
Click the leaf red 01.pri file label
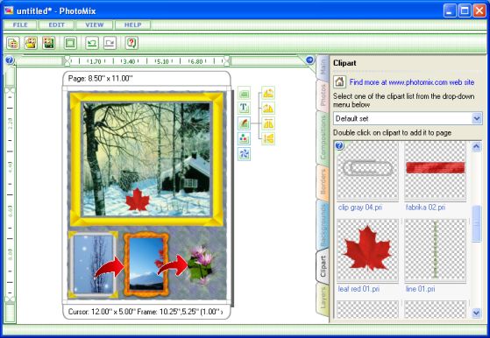tap(359, 289)
